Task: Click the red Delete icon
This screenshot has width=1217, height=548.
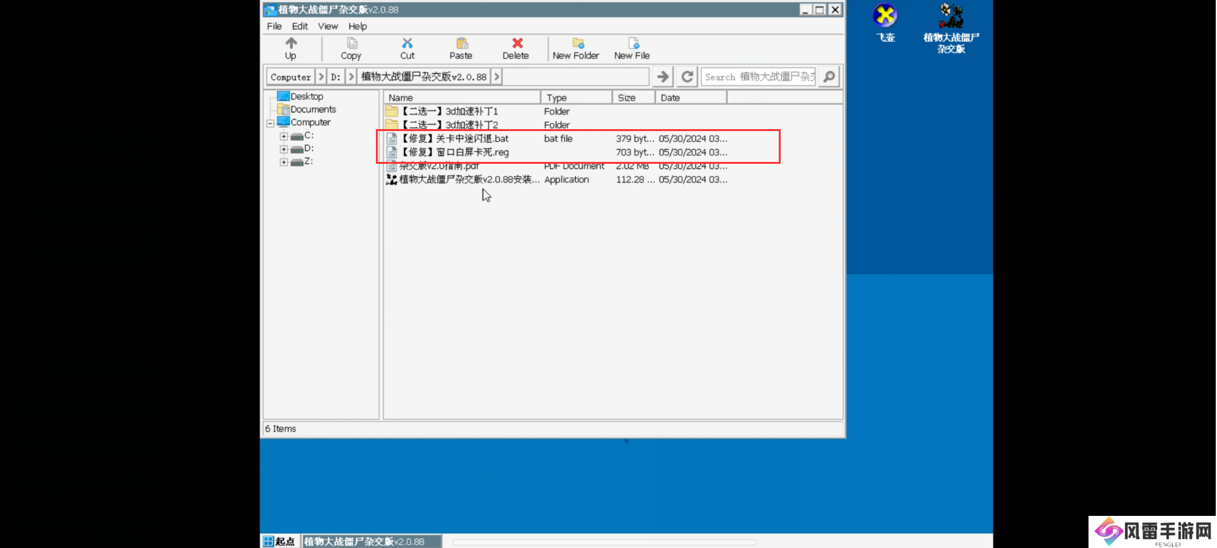Action: [517, 44]
